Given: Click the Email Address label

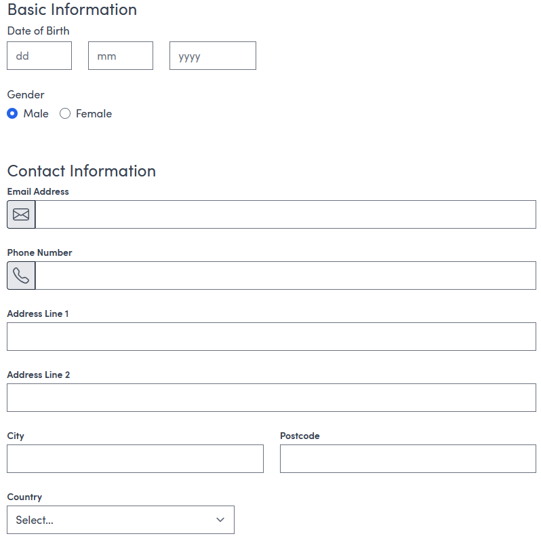Looking at the screenshot, I should 38,191.
